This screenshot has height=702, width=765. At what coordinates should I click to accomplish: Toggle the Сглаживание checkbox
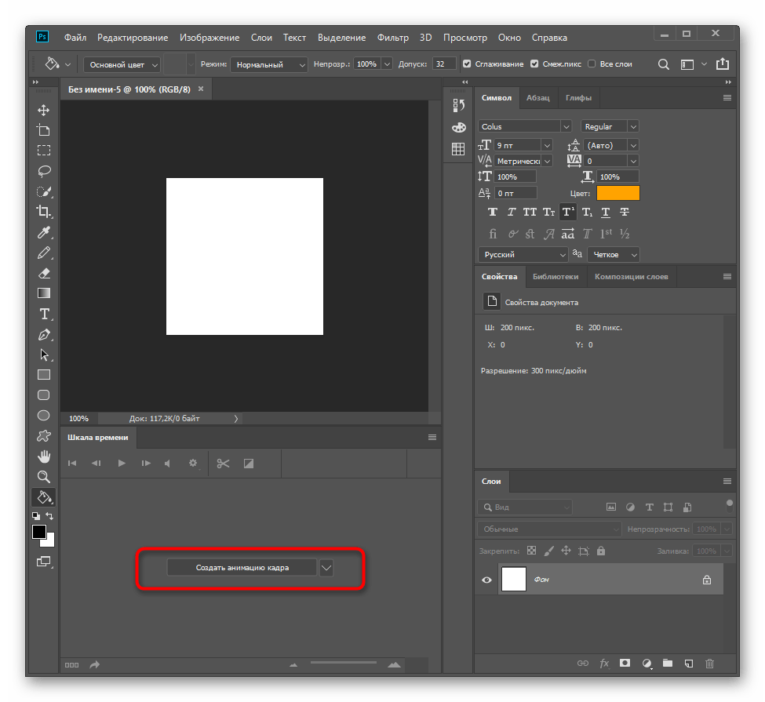pyautogui.click(x=467, y=64)
